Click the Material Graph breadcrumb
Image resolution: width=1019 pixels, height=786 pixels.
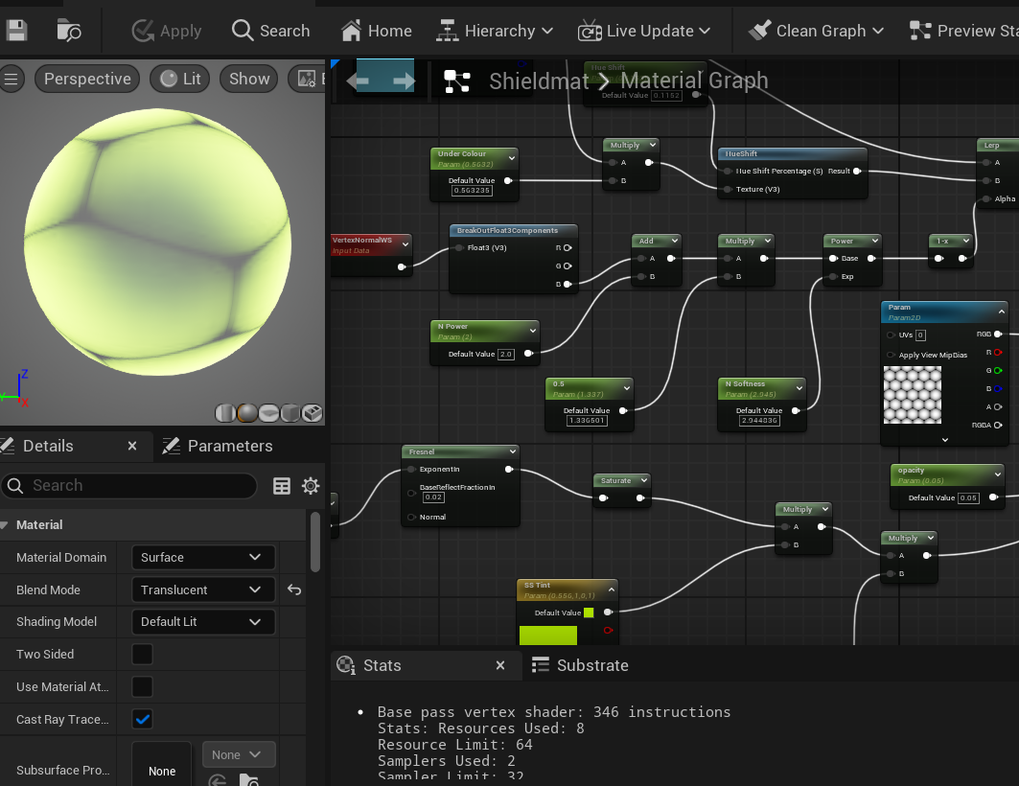point(695,81)
